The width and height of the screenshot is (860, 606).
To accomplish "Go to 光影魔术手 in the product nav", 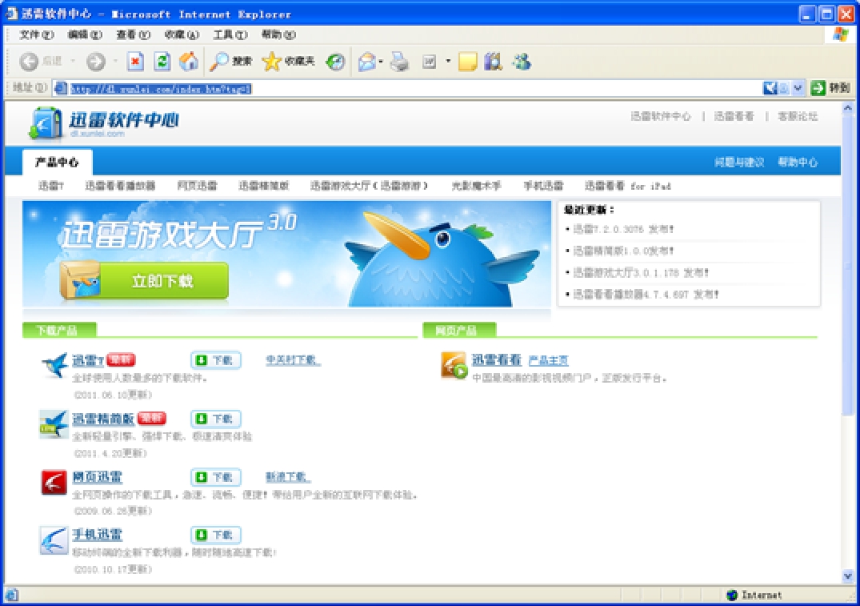I will click(x=476, y=186).
